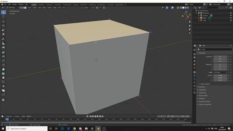Toggle the camera view icon in viewport
This screenshot has height=131, width=233.
[x=190, y=29]
